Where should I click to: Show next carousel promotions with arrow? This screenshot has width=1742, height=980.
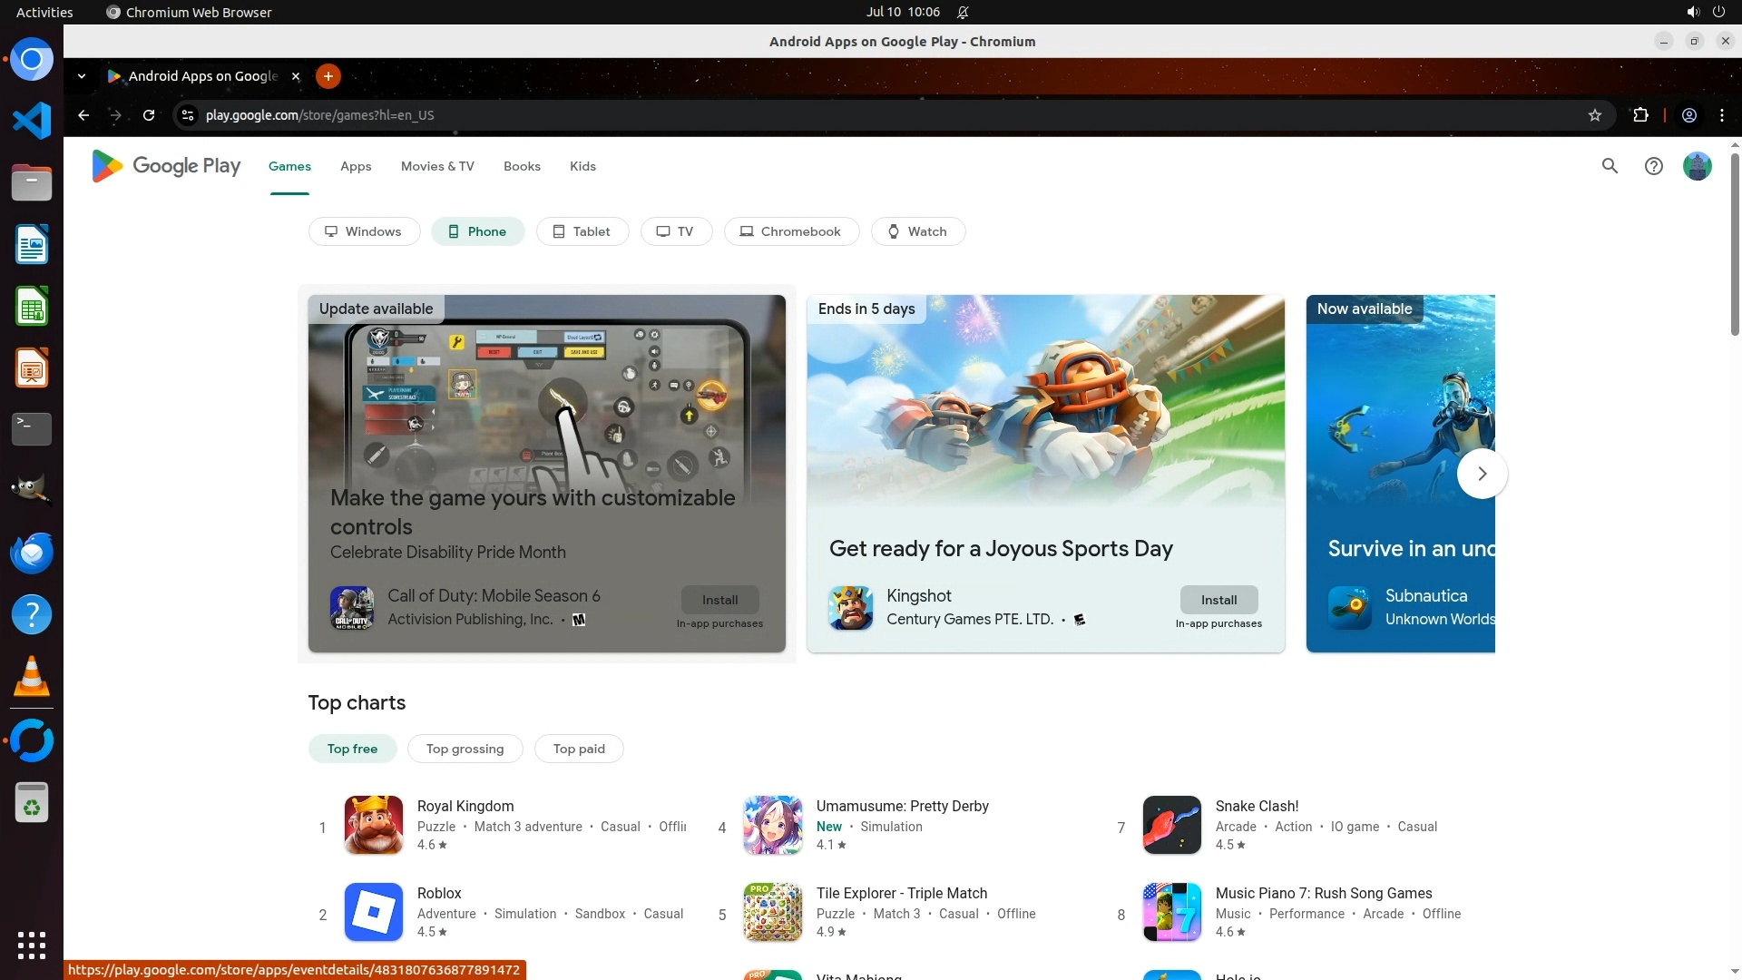tap(1482, 474)
